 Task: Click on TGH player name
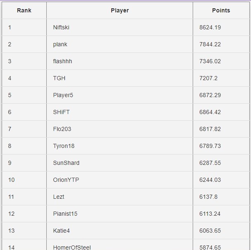(x=59, y=78)
